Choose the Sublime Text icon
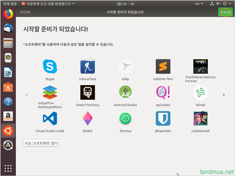The width and height of the screenshot is (235, 176). click(163, 66)
